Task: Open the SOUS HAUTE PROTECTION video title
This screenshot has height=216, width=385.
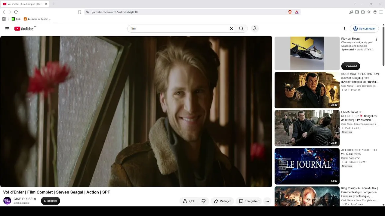Action: 360,78
